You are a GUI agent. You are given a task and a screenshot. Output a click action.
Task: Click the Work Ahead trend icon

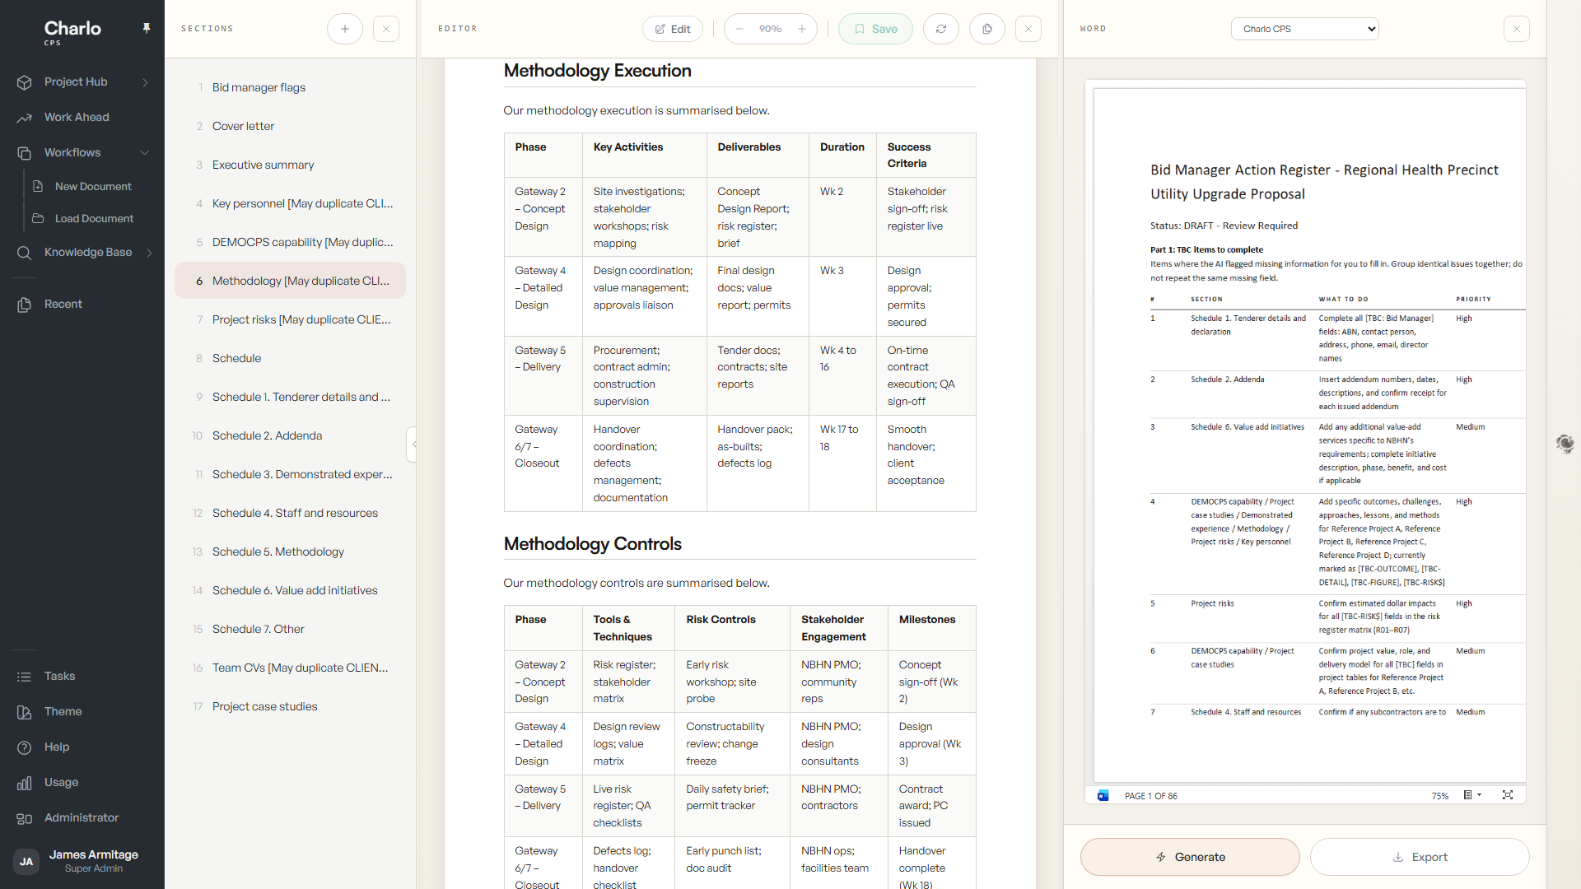24,118
